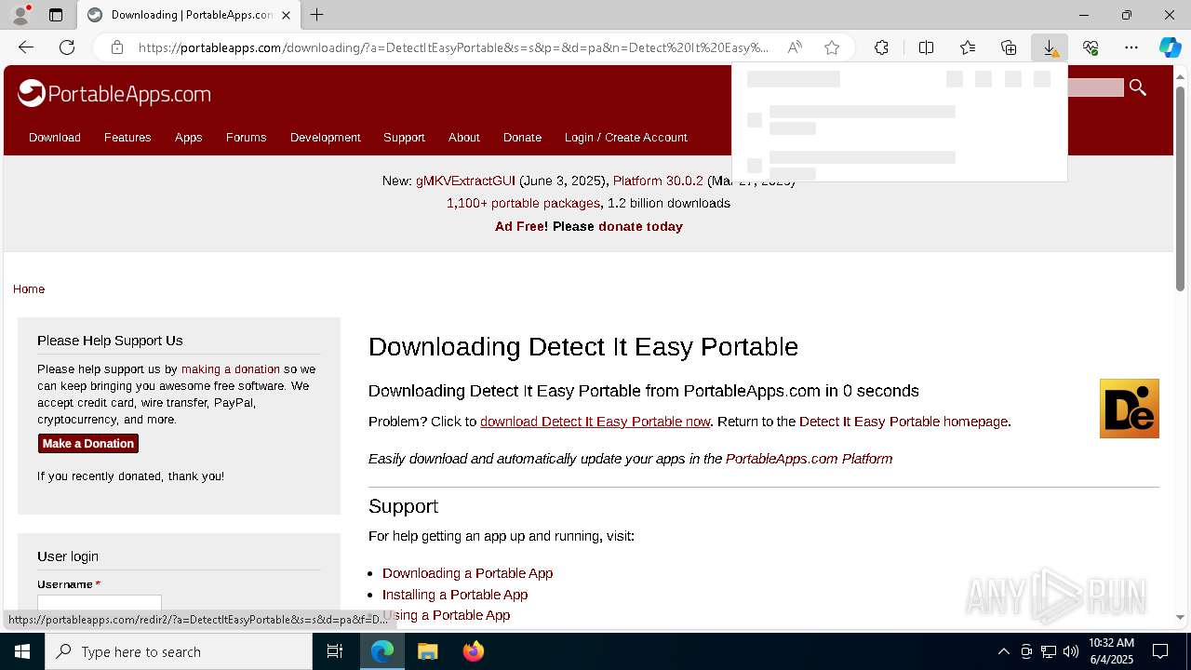Click Login / Create Account
Image resolution: width=1191 pixels, height=670 pixels.
tap(625, 137)
